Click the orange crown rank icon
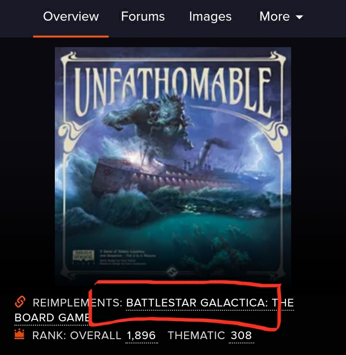Viewport: 346px width, 355px height. tap(19, 334)
